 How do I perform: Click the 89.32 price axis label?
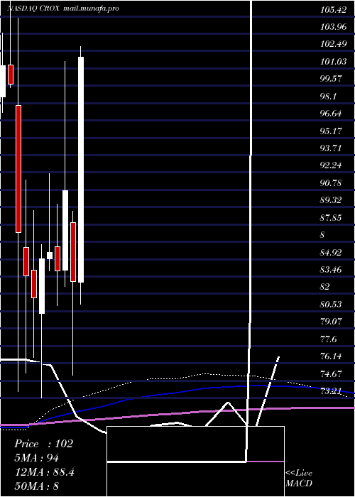(332, 200)
